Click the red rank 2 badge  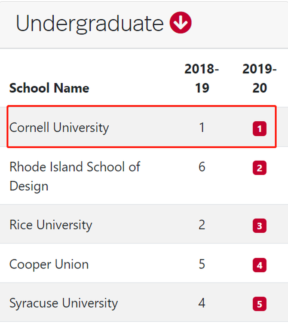click(x=259, y=168)
